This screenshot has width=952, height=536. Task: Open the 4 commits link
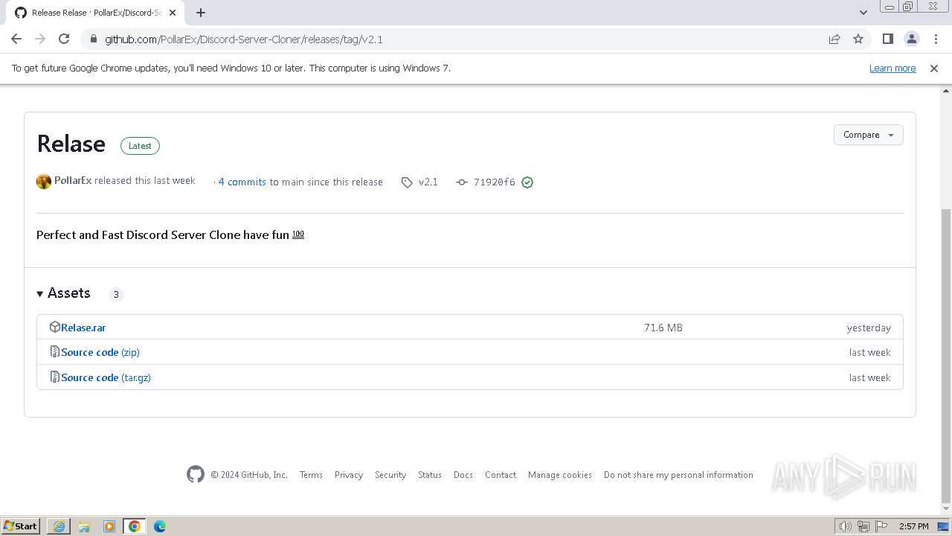coord(242,182)
